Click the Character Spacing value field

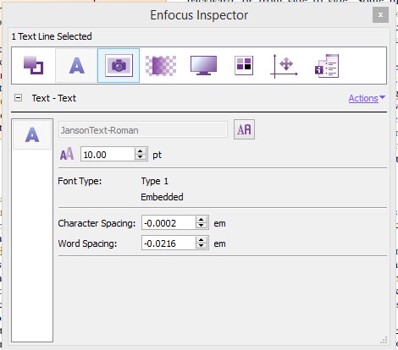[169, 222]
